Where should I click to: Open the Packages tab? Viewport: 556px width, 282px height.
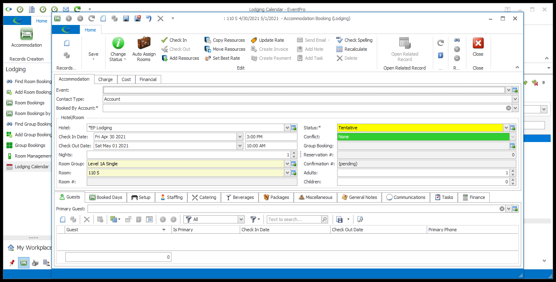[277, 197]
